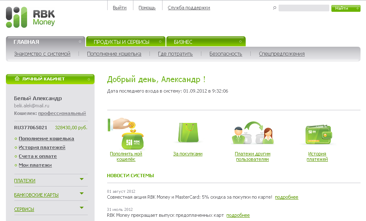Click the Найти search button
The image size is (366, 221).
pyautogui.click(x=346, y=8)
